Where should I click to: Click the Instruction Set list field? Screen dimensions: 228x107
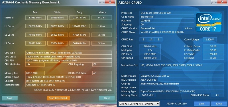182,67
